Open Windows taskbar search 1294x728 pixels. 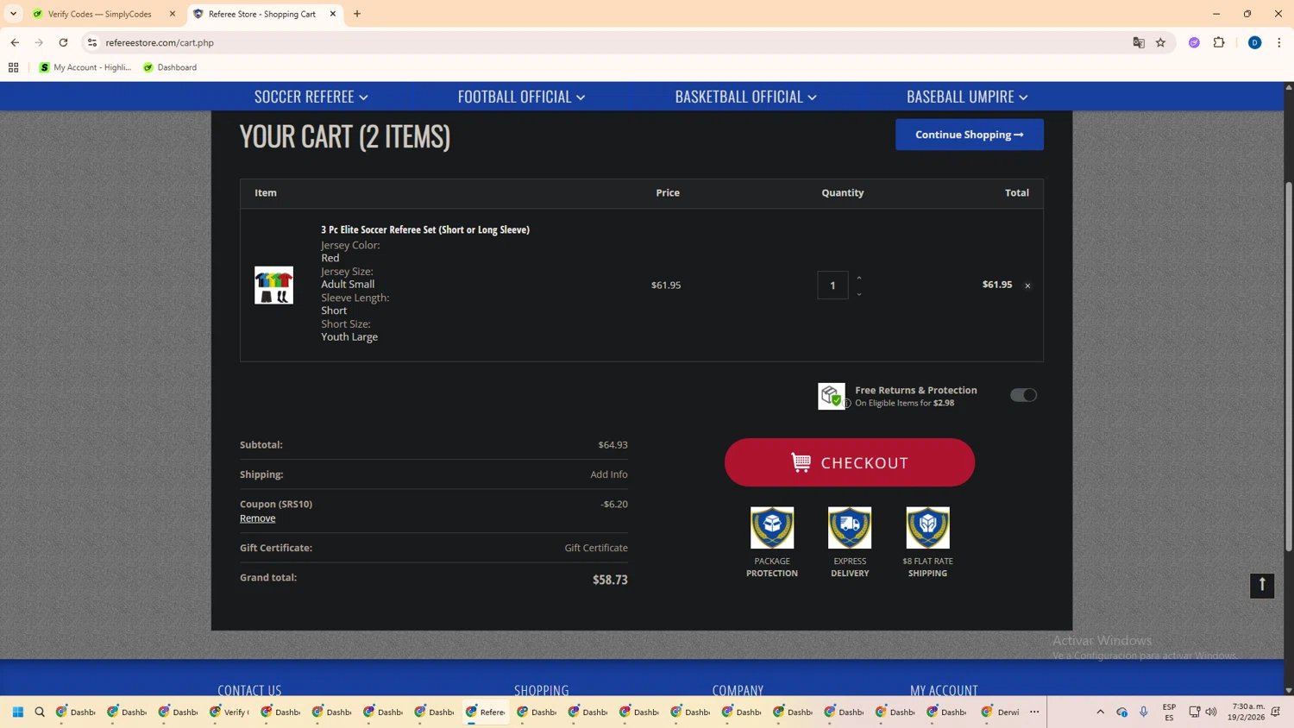coord(40,712)
